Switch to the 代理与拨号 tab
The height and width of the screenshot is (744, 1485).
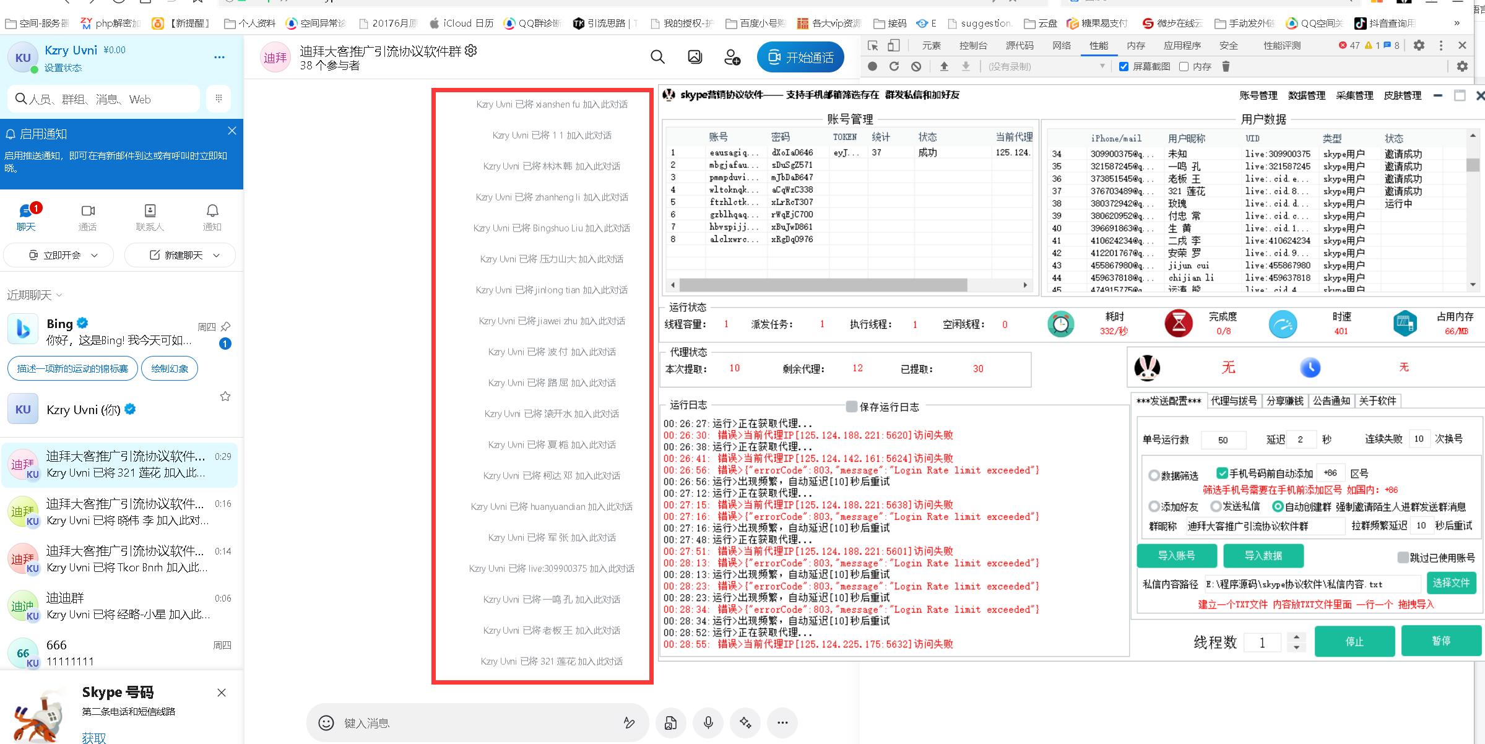point(1233,401)
